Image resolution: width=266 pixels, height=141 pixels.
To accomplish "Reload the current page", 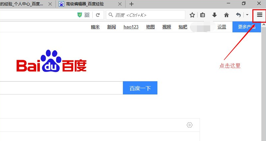I will click(98, 15).
